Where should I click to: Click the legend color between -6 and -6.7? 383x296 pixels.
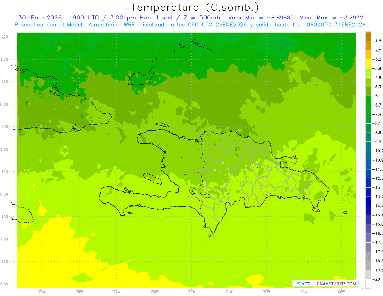click(368, 101)
